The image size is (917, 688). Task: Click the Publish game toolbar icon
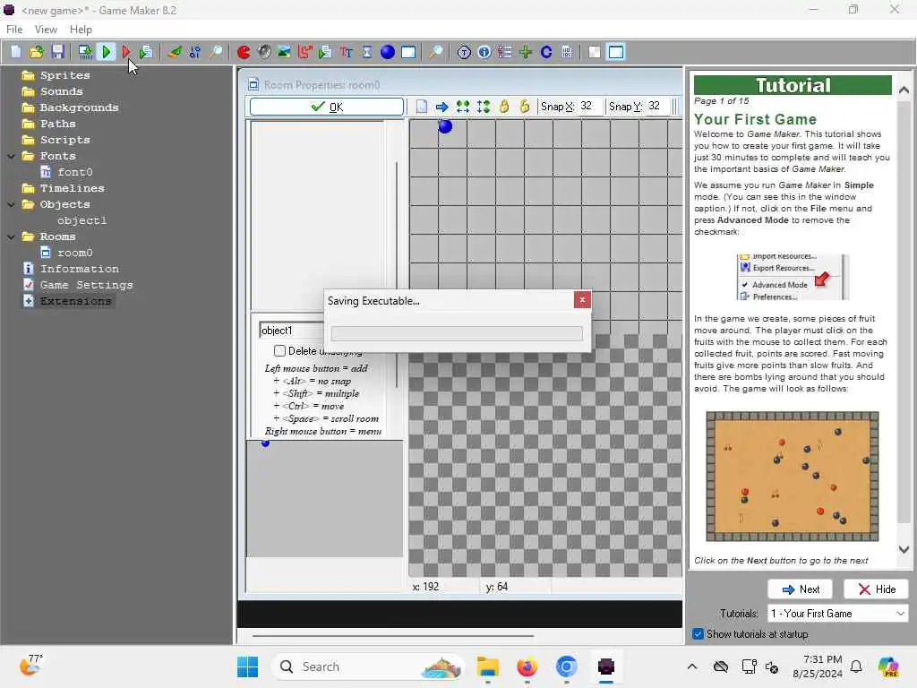pos(146,52)
